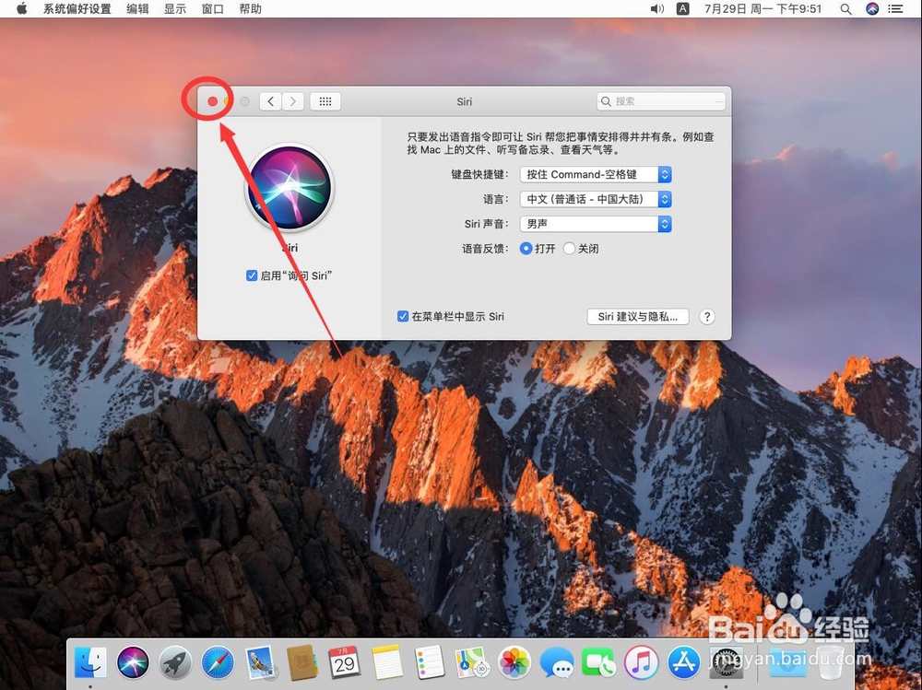The width and height of the screenshot is (922, 690).
Task: Open Spotlight search magnifier in menu bar
Action: pos(845,9)
